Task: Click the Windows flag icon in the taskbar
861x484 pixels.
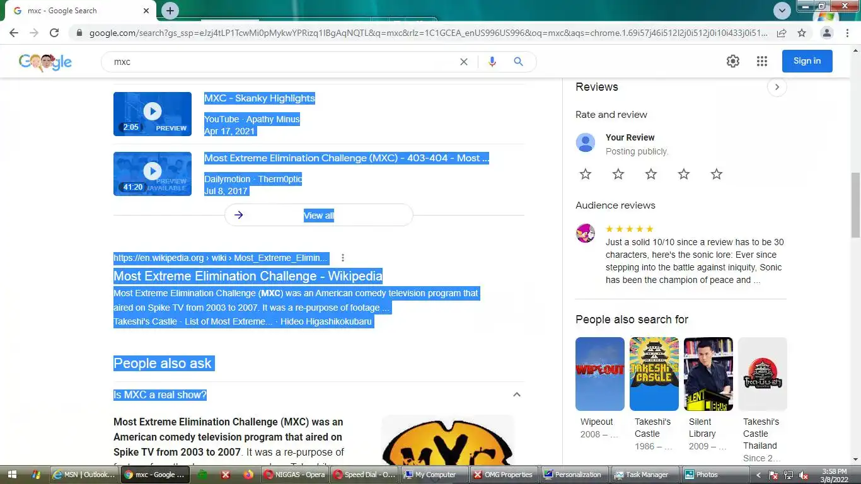Action: 36,475
